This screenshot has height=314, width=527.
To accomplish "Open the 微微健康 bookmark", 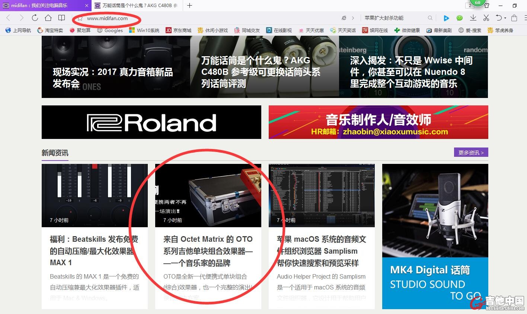I will (407, 30).
